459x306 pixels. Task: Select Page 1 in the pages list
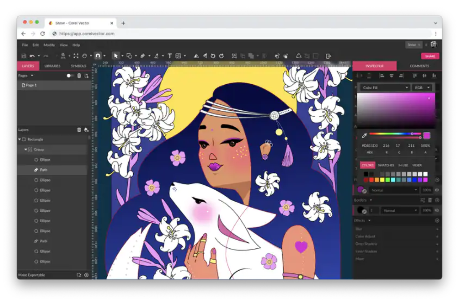54,85
